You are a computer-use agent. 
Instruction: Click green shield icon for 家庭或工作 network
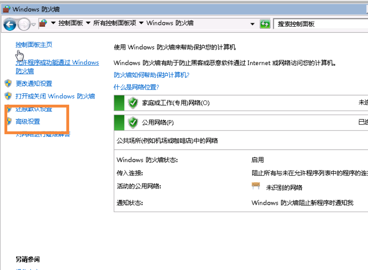point(133,103)
